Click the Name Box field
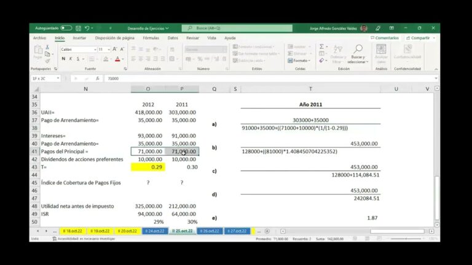 pos(45,79)
